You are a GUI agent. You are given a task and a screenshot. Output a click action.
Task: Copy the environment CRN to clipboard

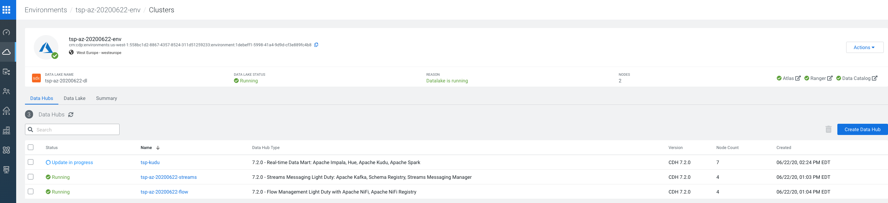pos(316,45)
